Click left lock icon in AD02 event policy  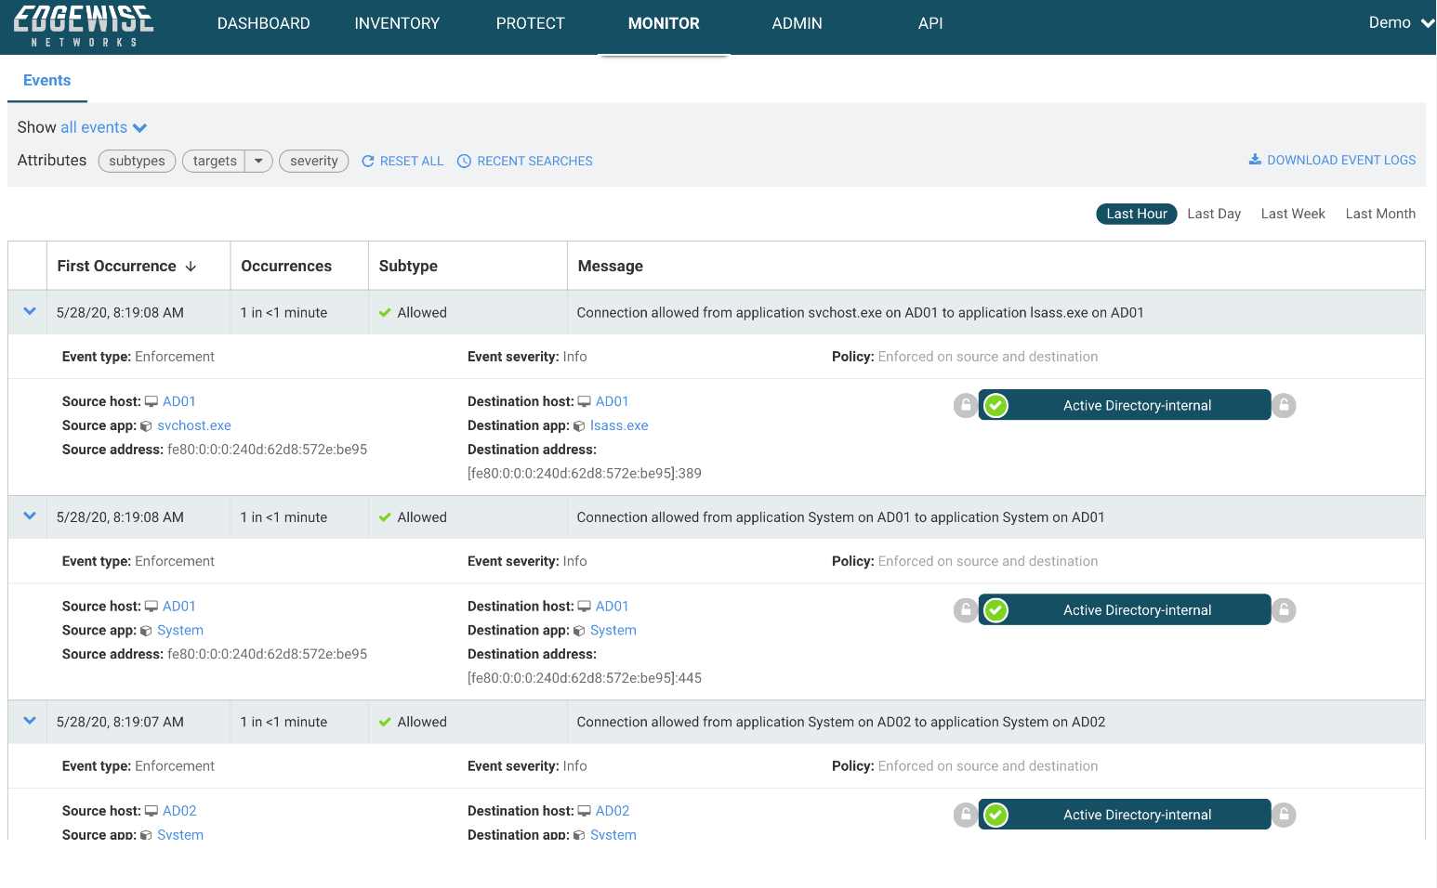(966, 816)
